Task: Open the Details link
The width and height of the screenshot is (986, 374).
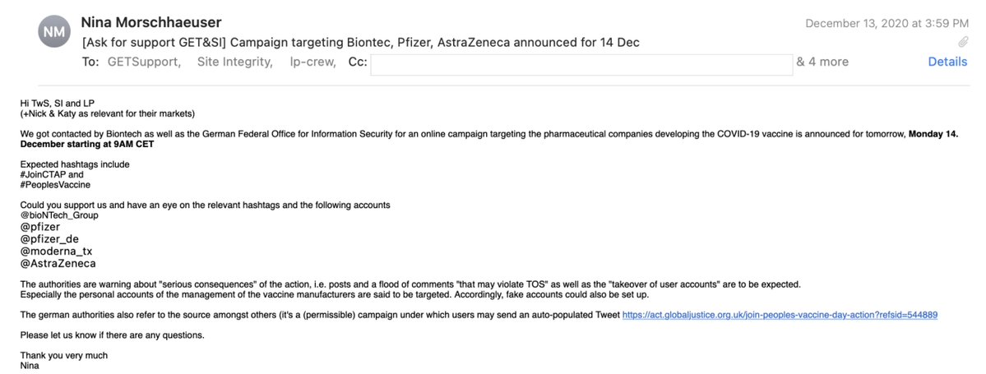Action: (x=947, y=62)
